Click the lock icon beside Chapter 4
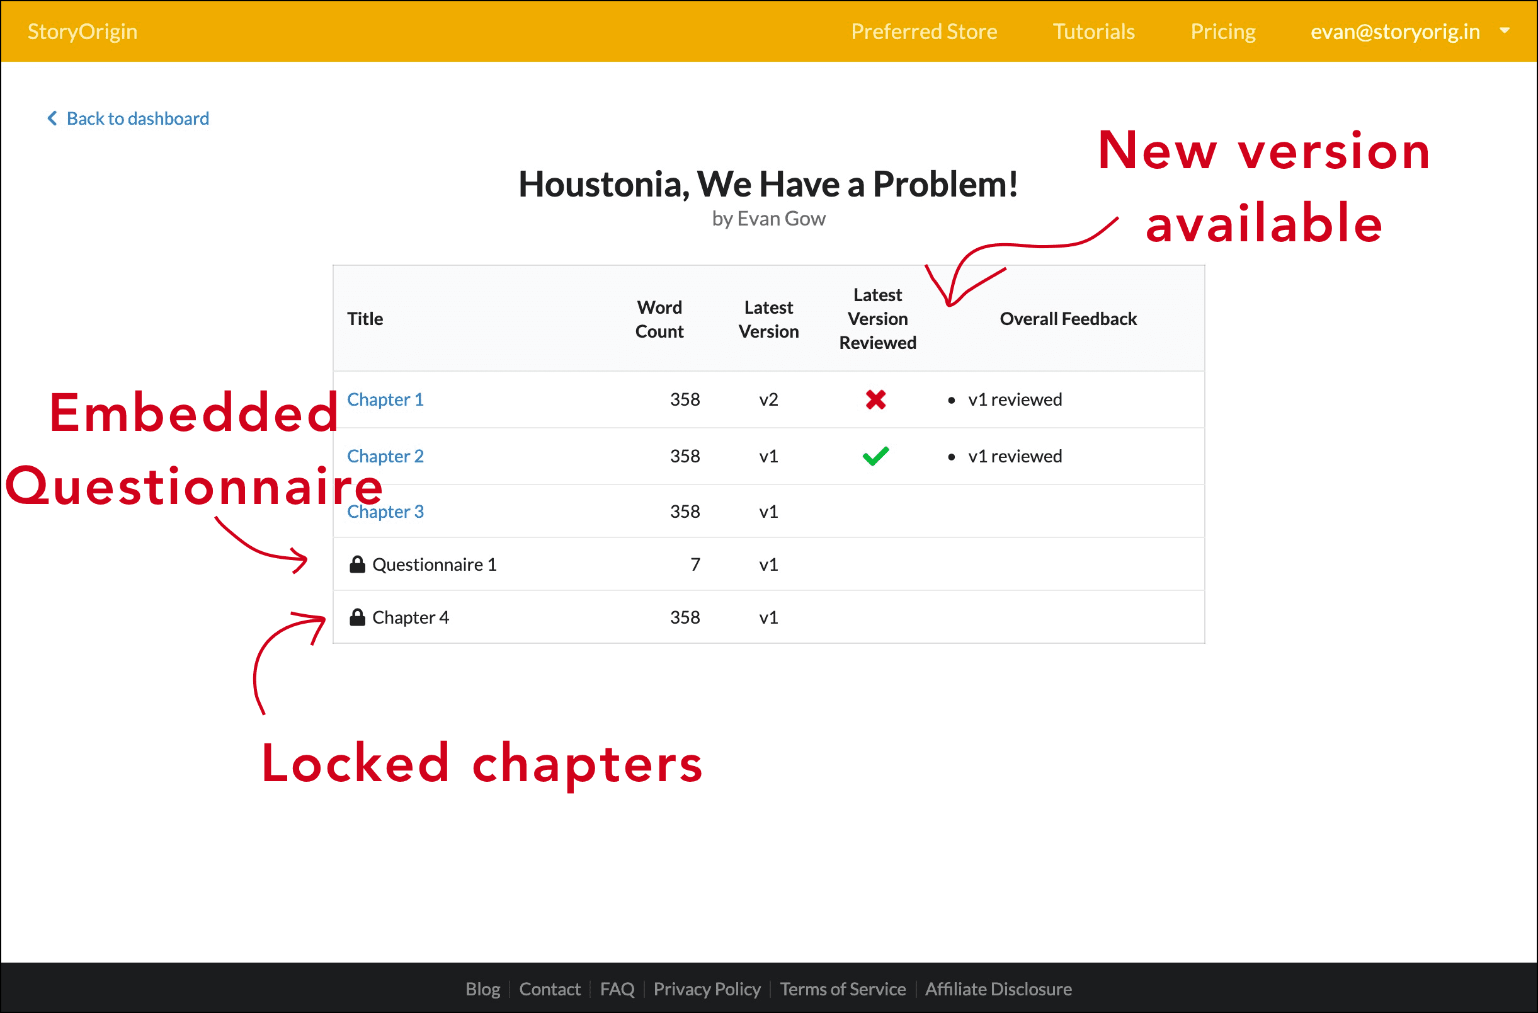Image resolution: width=1538 pixels, height=1013 pixels. click(357, 617)
